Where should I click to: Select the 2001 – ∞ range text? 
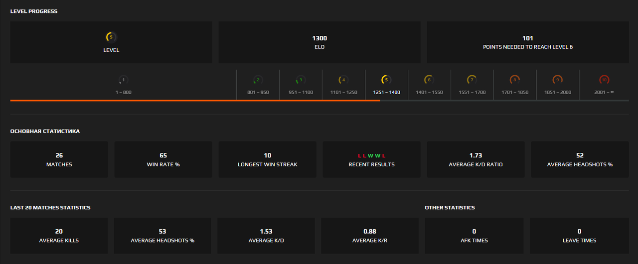click(x=604, y=92)
